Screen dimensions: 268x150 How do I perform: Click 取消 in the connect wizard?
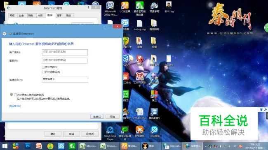click(x=113, y=117)
